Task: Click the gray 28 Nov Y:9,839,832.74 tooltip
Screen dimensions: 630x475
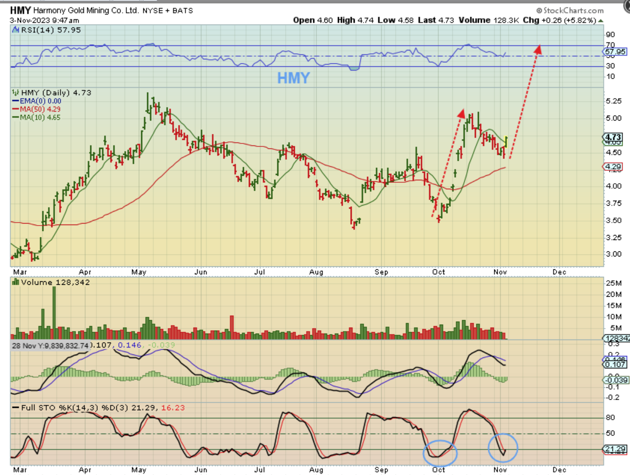Action: pyautogui.click(x=50, y=346)
